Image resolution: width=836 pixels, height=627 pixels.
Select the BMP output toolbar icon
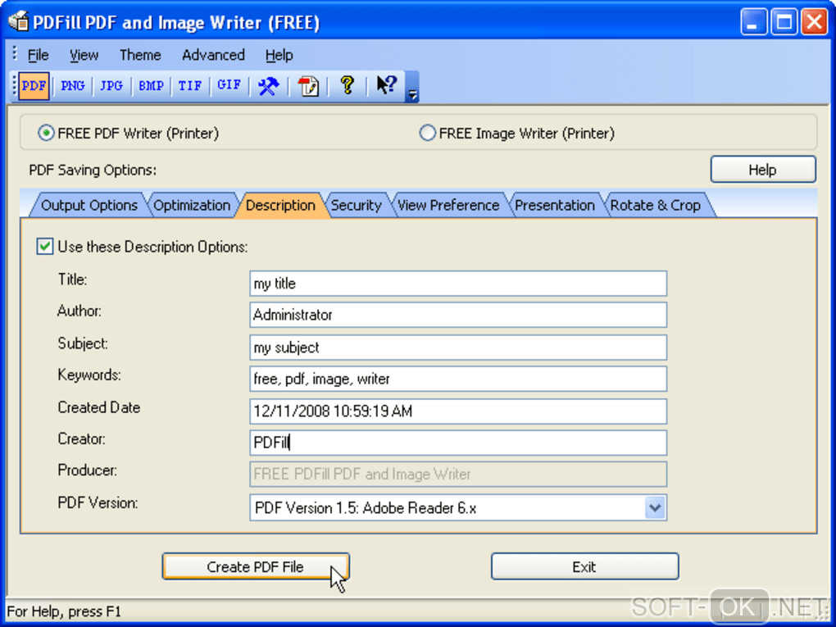pos(151,86)
